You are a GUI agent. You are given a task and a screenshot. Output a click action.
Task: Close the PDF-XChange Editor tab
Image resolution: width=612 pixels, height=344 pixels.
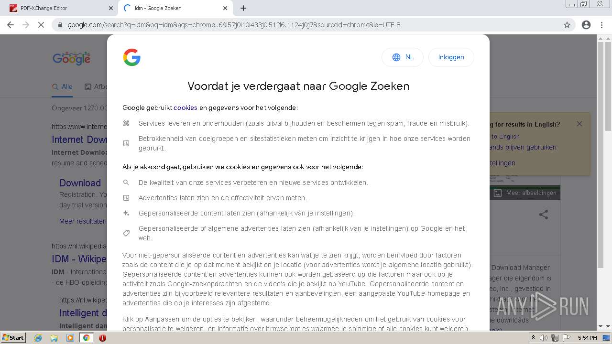[110, 8]
